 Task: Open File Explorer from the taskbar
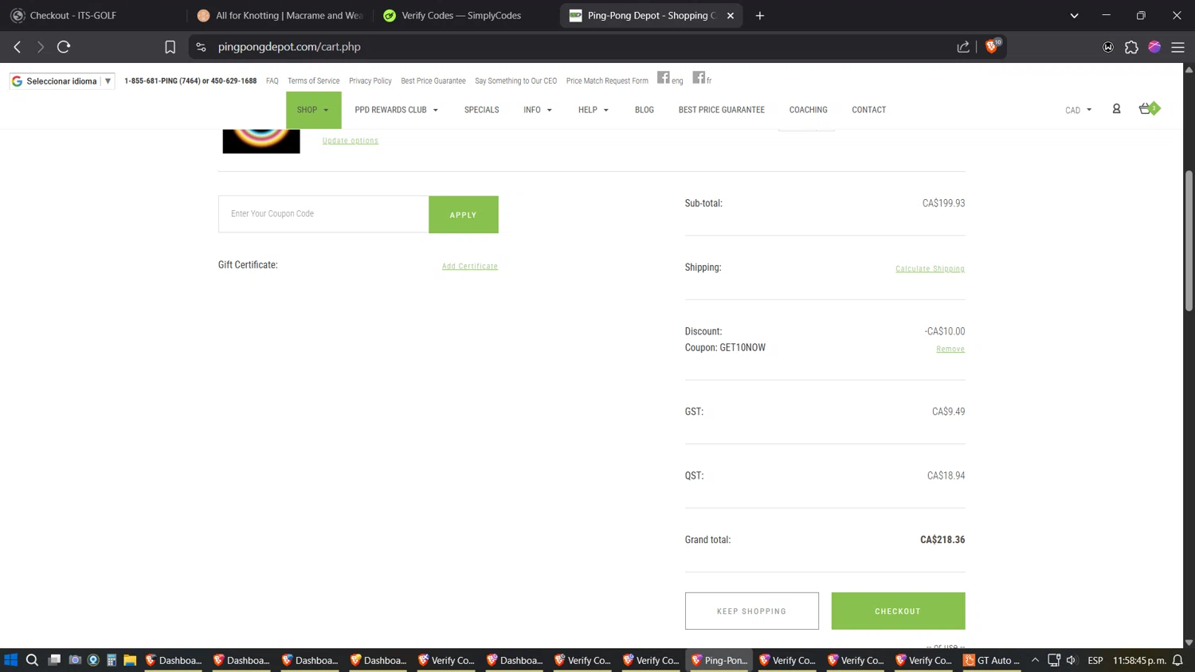point(130,660)
